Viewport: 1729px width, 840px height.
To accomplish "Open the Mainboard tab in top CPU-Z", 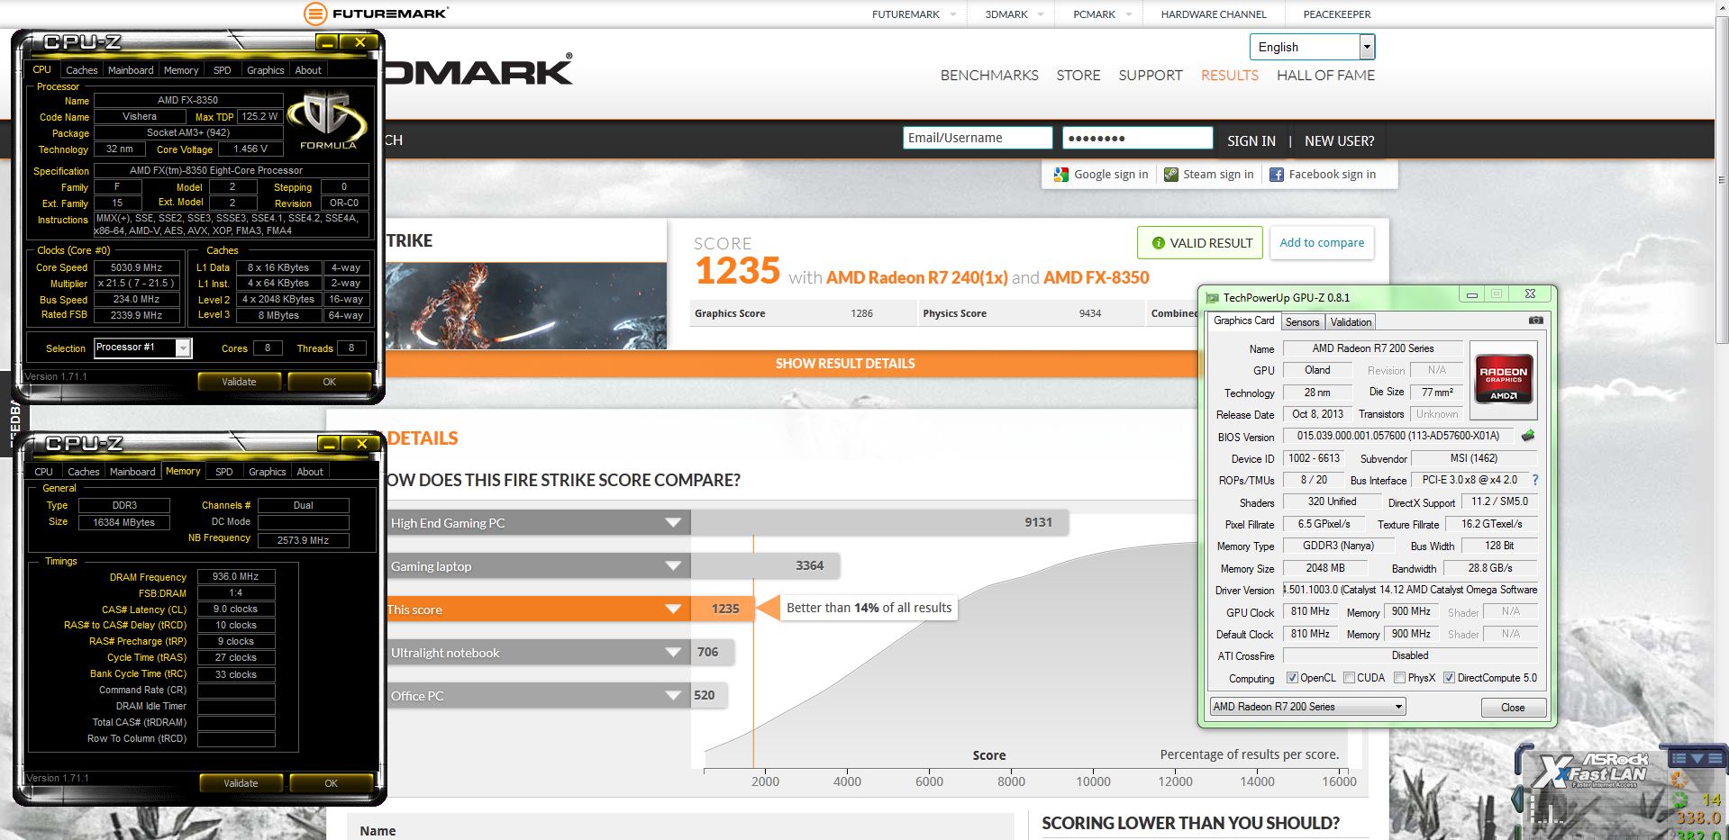I will coord(131,70).
